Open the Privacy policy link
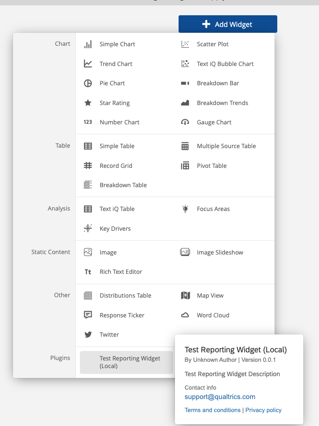The width and height of the screenshot is (319, 426). pyautogui.click(x=263, y=410)
